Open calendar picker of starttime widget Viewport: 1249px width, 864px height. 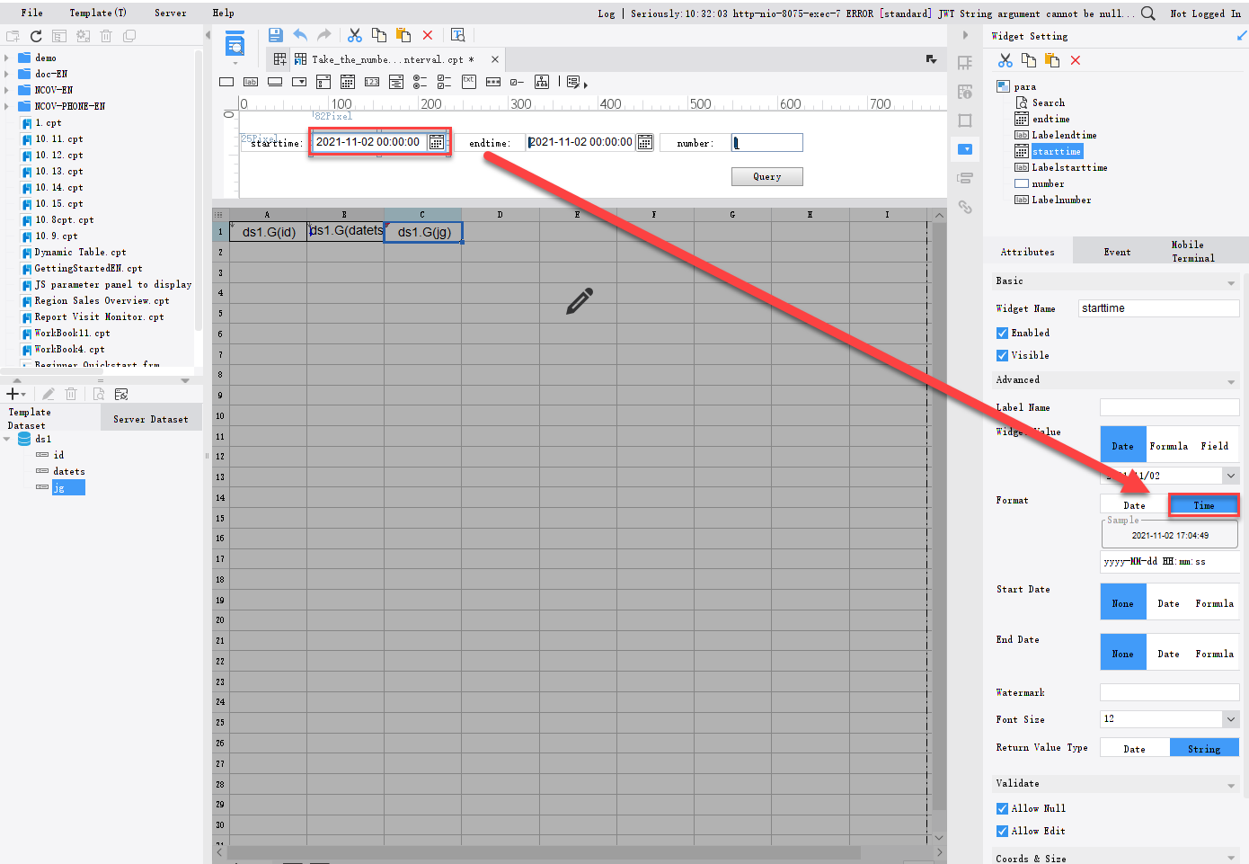[437, 142]
